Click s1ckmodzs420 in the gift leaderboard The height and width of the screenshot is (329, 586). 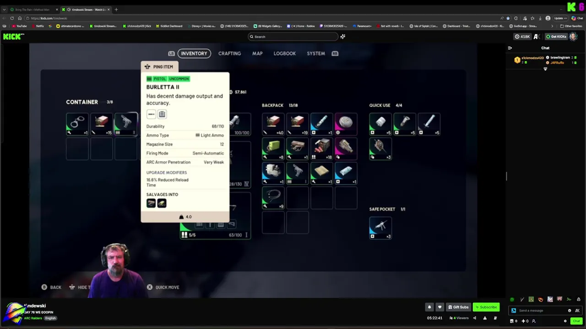532,58
